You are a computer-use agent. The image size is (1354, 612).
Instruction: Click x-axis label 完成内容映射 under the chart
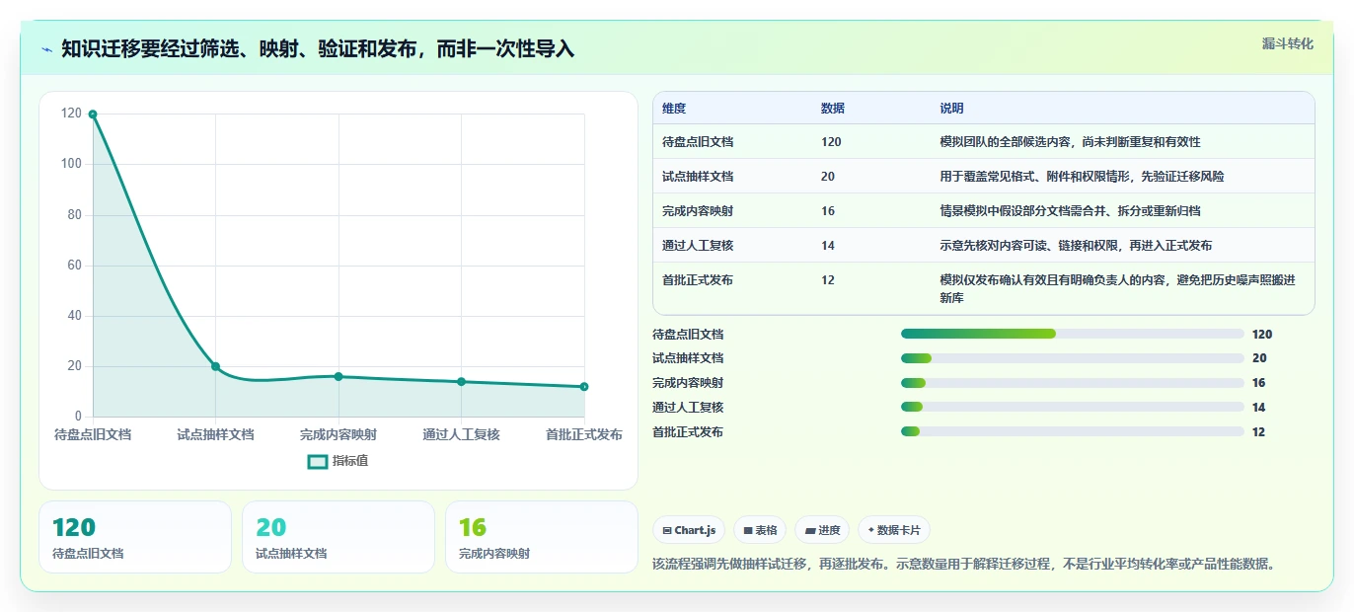(338, 434)
